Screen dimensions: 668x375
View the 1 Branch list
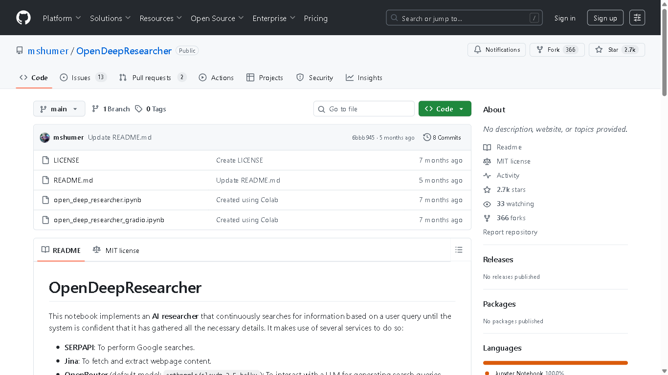click(x=111, y=109)
